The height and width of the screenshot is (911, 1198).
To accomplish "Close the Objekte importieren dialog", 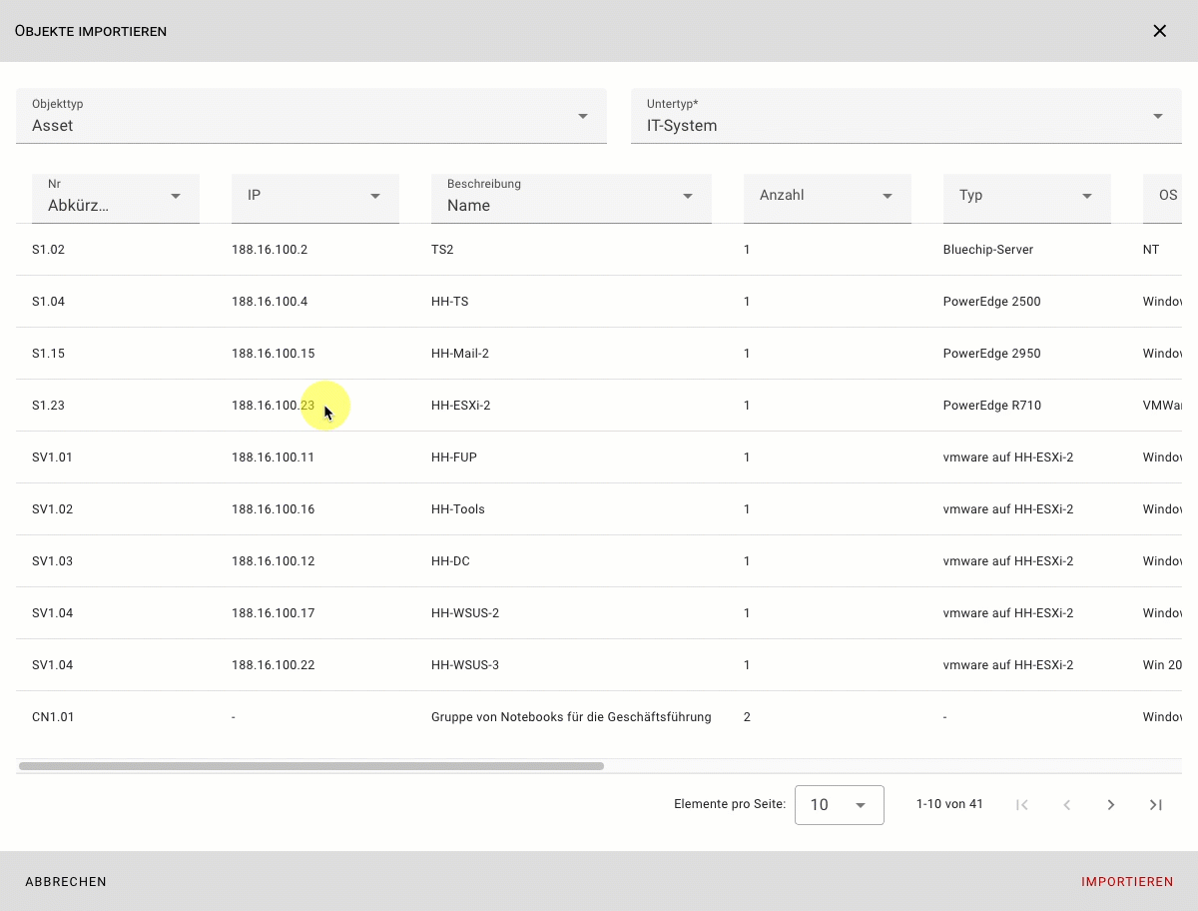I will [1159, 31].
